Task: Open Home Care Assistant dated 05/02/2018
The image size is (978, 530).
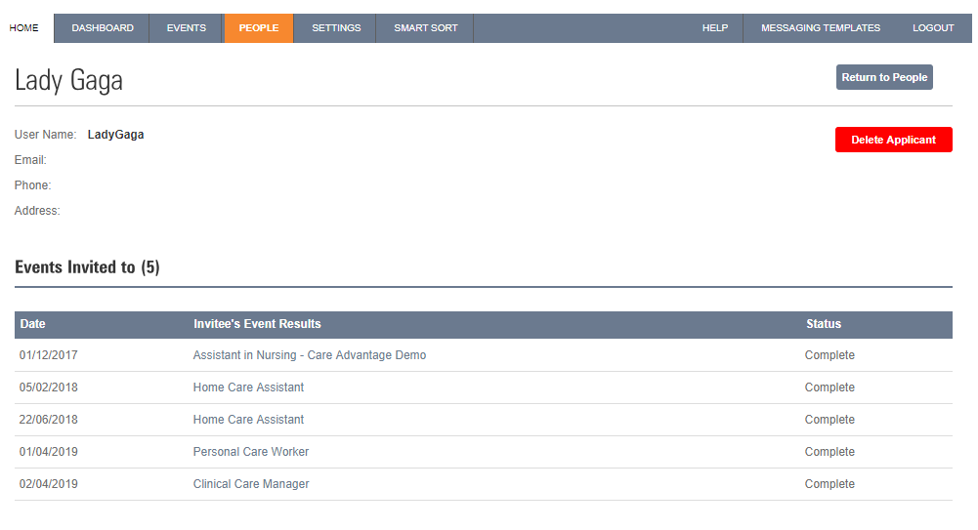Action: 248,387
